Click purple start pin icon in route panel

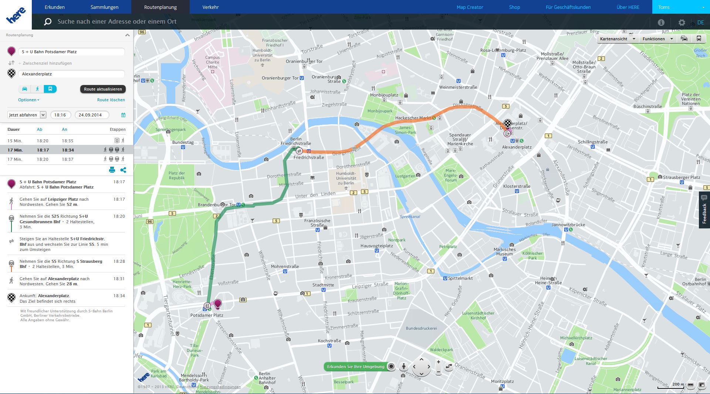(11, 51)
